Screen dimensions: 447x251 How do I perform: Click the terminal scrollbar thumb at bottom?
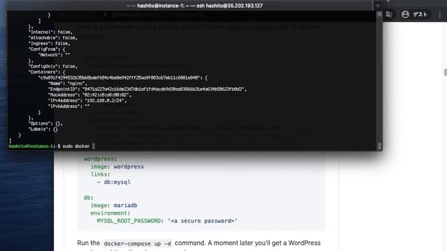379,146
